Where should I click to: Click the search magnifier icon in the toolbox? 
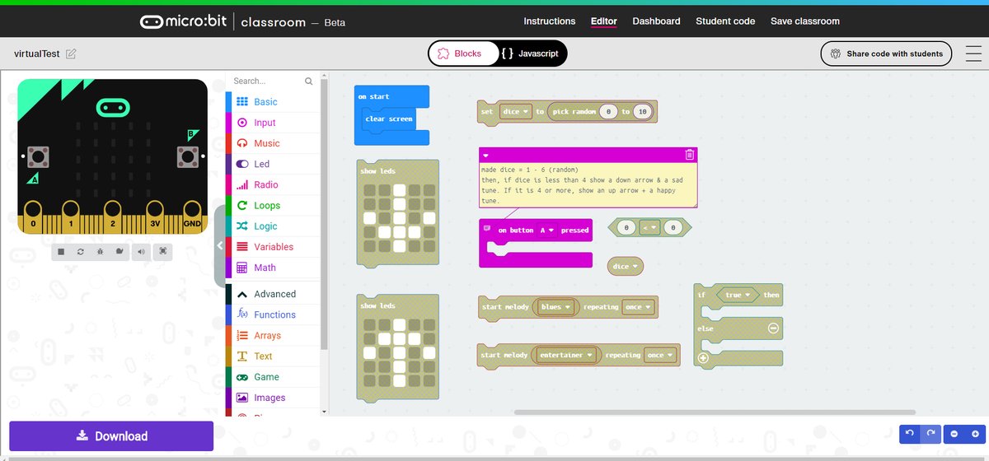tap(309, 81)
